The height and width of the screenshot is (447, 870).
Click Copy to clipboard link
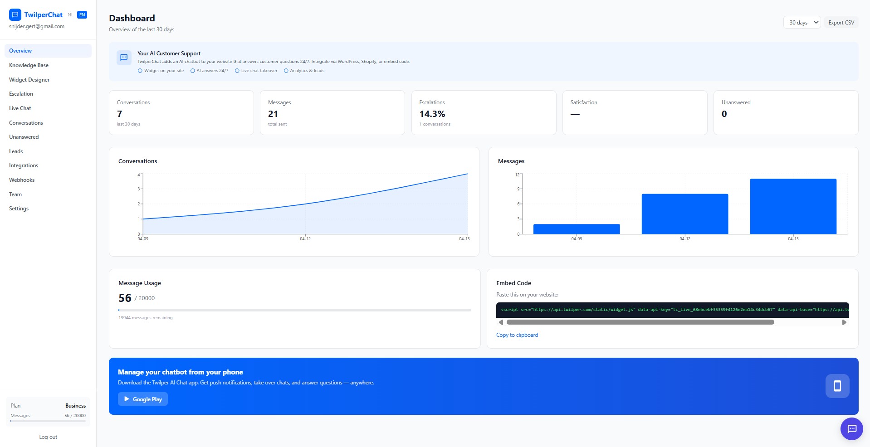click(517, 335)
